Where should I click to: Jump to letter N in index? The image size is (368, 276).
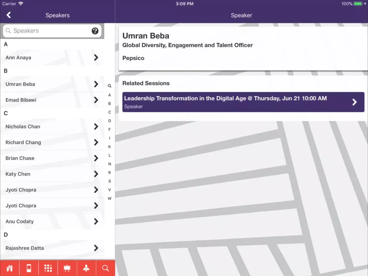[109, 164]
